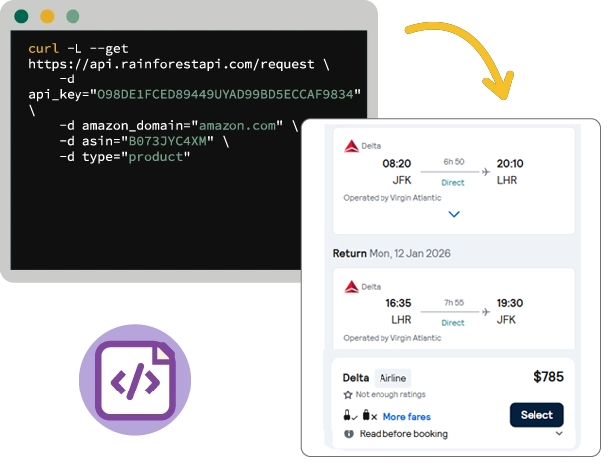
Task: Click the rainforestapi.com request URL
Action: (171, 64)
